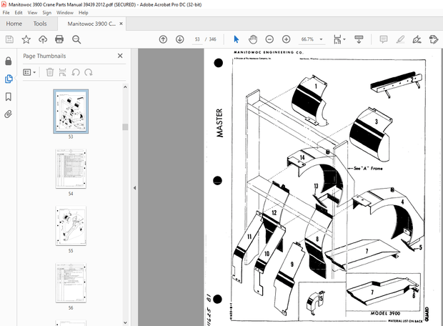This screenshot has width=443, height=326.
Task: Zoom in with the plus icon
Action: tap(286, 39)
